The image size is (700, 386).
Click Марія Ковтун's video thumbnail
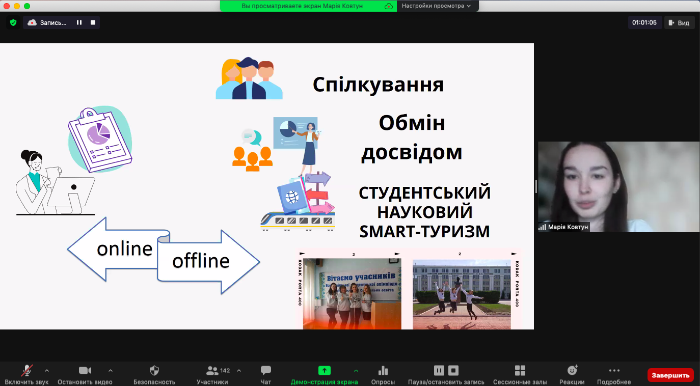[x=618, y=186]
